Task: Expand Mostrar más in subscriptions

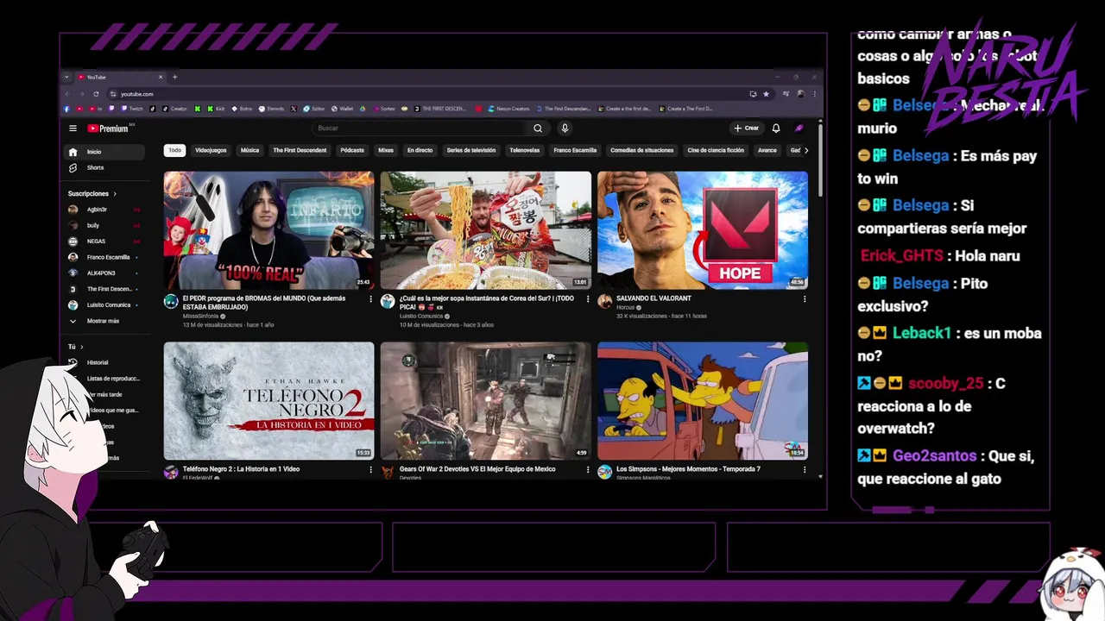Action: [x=104, y=321]
